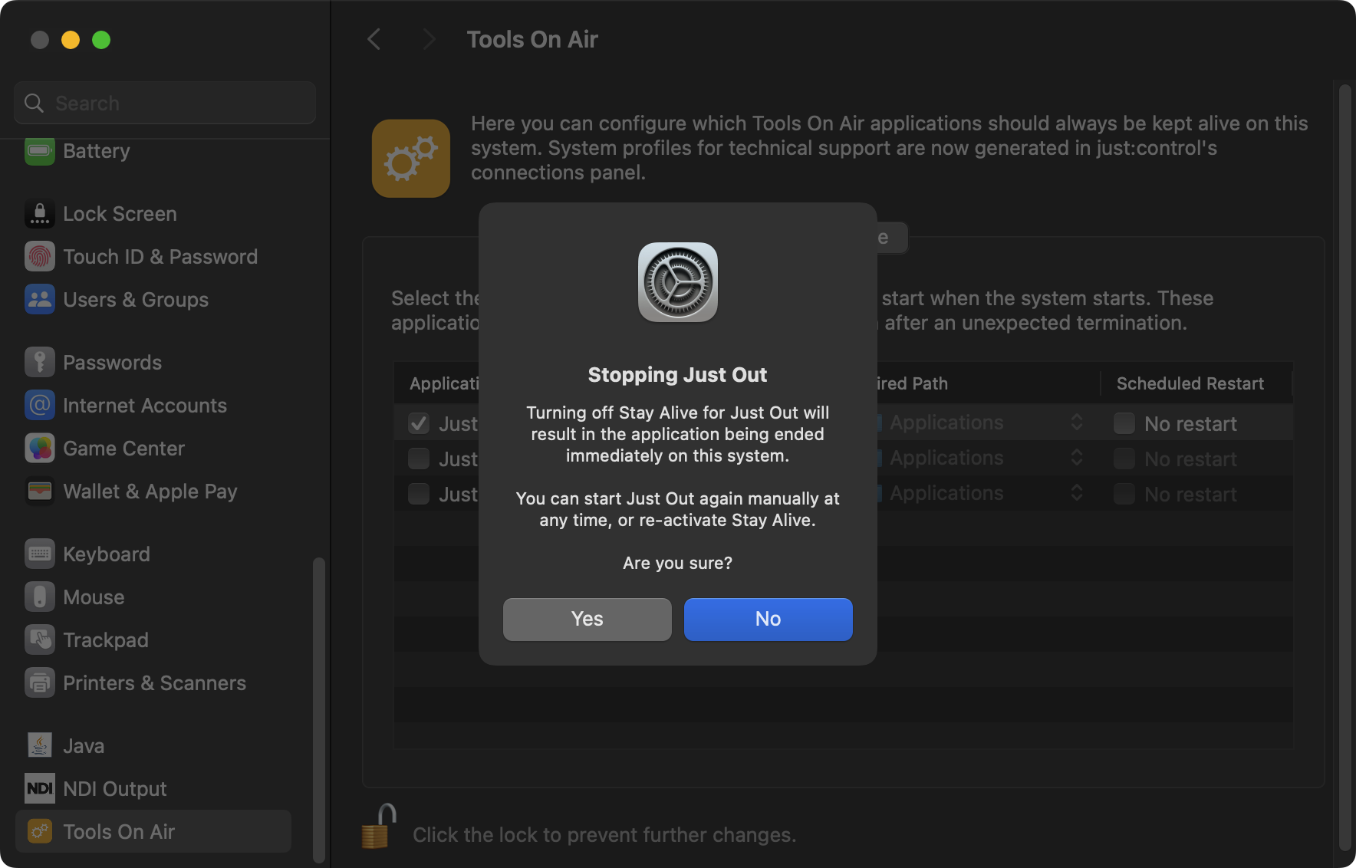Go back using the left chevron
The image size is (1356, 868).
click(374, 40)
